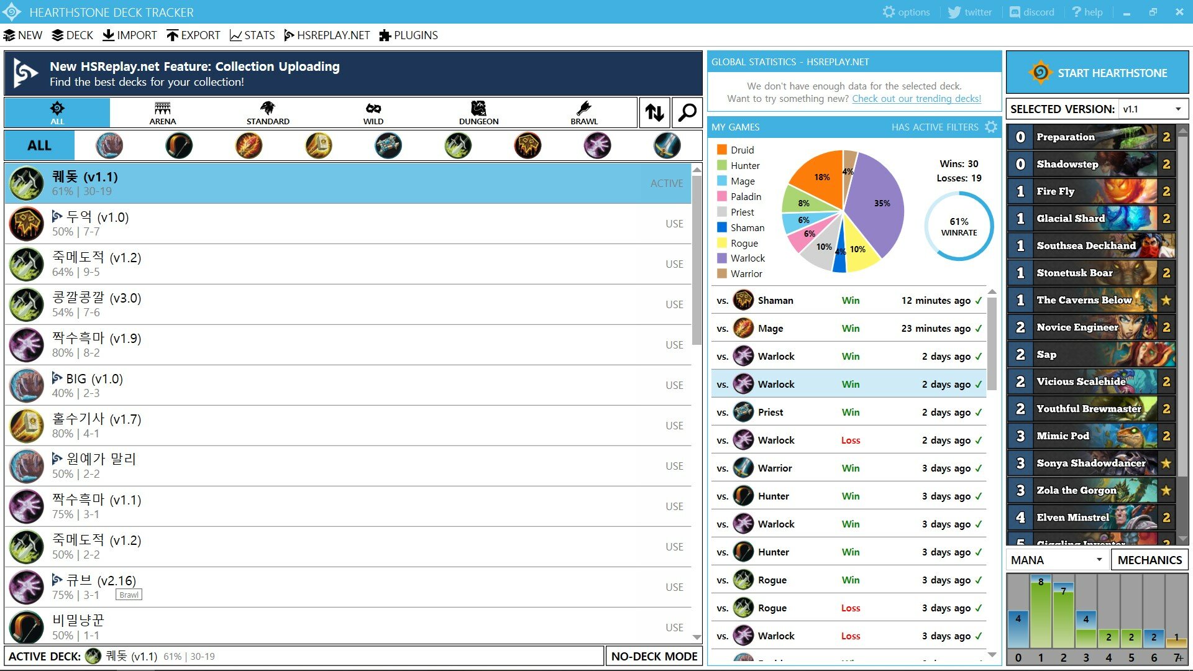
Task: Filter decks by Paladin class icon
Action: coord(319,145)
